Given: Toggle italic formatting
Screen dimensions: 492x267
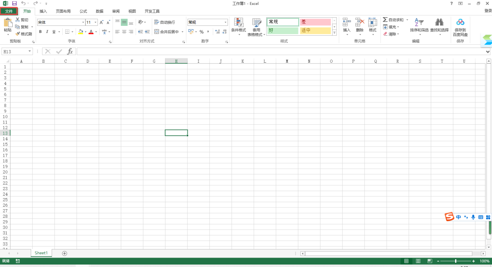Looking at the screenshot, I should pos(47,32).
